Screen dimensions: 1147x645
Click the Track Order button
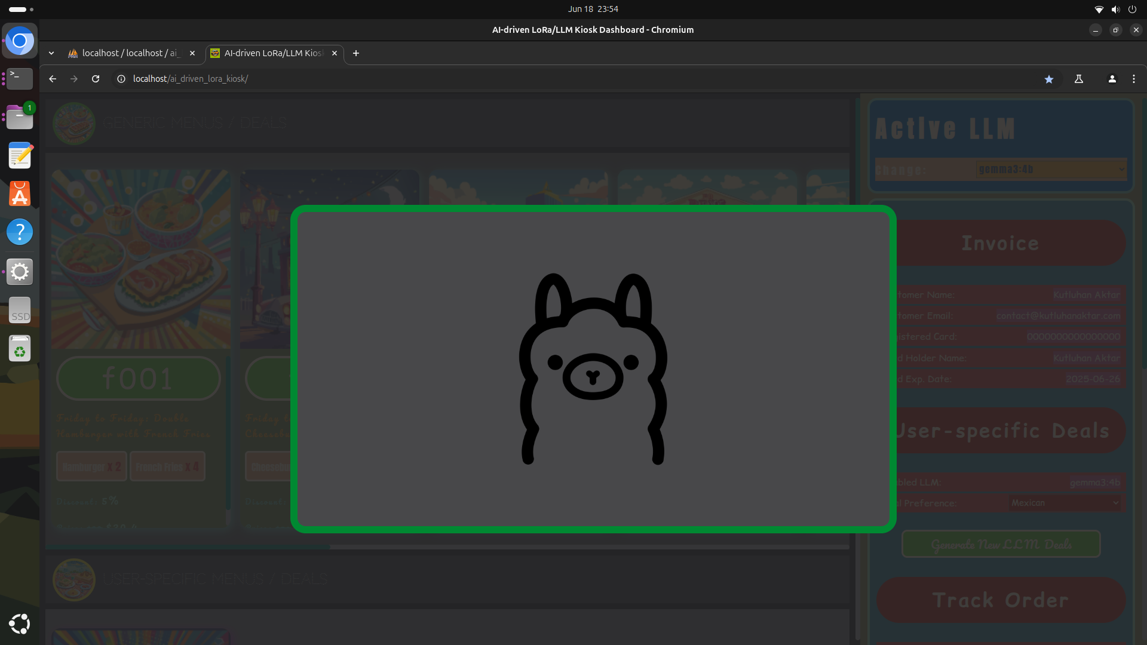pyautogui.click(x=1001, y=600)
